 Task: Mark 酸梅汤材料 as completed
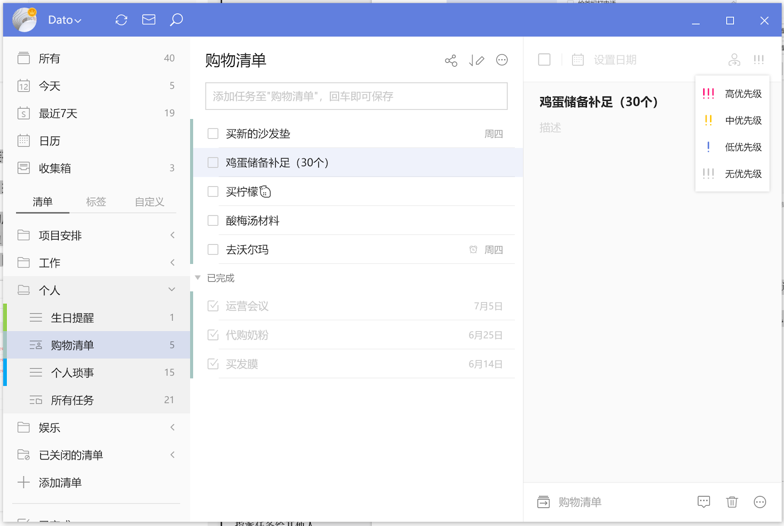coord(213,221)
